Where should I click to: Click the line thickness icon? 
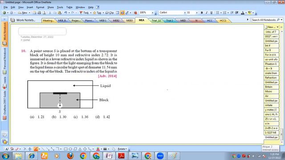pyautogui.click(x=105, y=149)
